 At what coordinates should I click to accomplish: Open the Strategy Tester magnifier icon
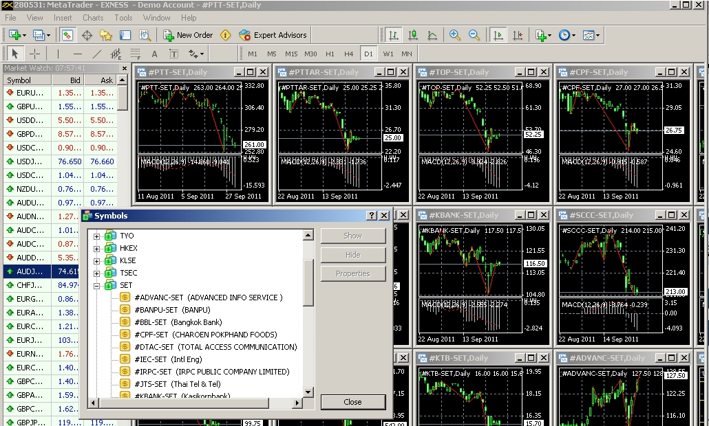pyautogui.click(x=145, y=35)
